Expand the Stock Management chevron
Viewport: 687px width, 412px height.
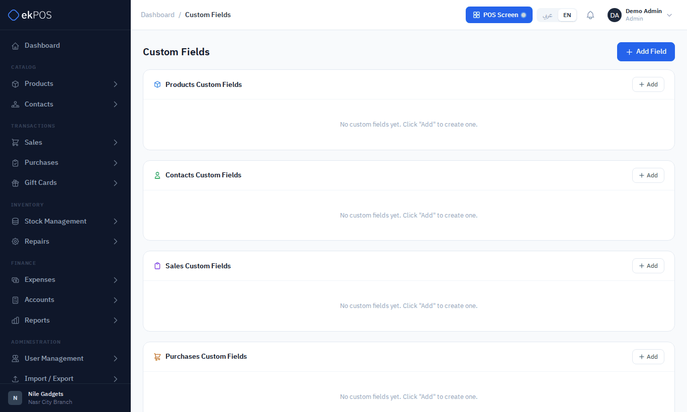tap(116, 222)
